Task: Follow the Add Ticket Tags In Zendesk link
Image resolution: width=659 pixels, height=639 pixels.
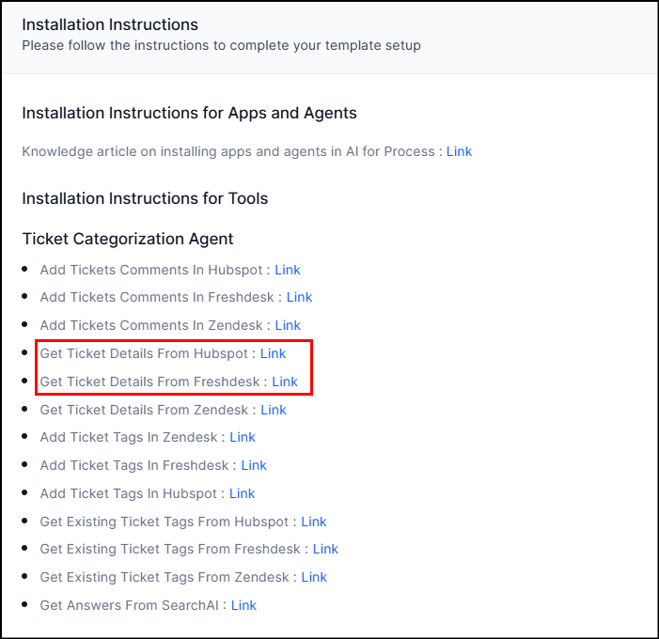Action: 243,437
